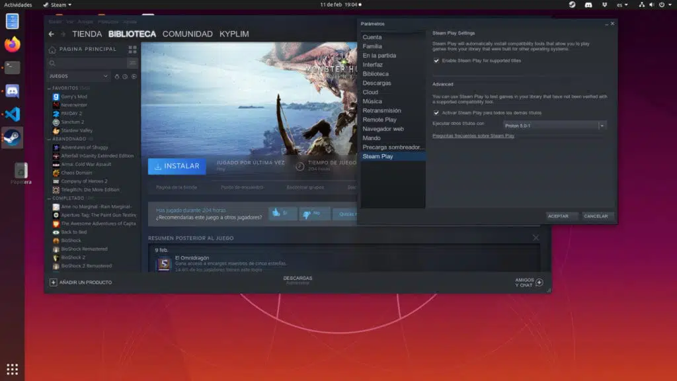The width and height of the screenshot is (677, 381).
Task: Click the play-ready filter icon next to Juegos
Action: [x=134, y=77]
